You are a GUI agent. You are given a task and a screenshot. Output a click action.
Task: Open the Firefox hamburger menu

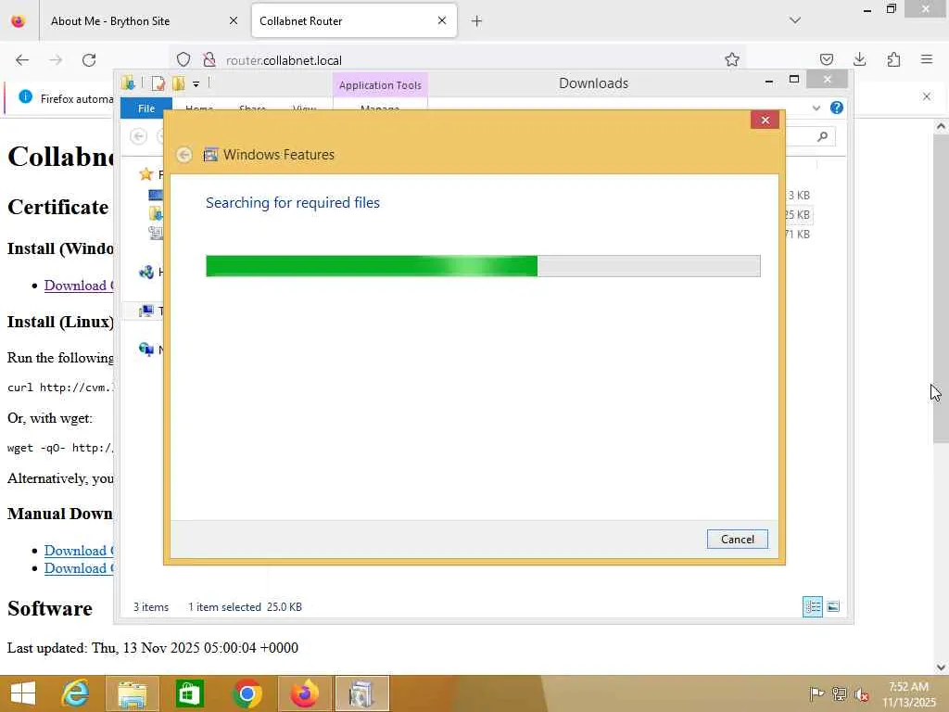click(x=927, y=59)
